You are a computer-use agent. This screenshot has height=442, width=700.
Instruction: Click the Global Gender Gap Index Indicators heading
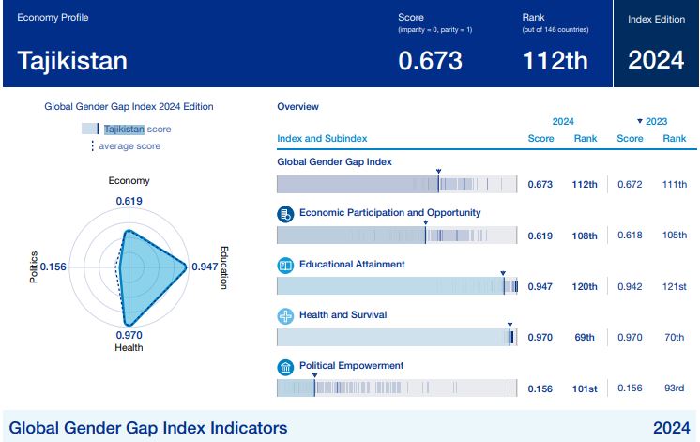pos(148,428)
